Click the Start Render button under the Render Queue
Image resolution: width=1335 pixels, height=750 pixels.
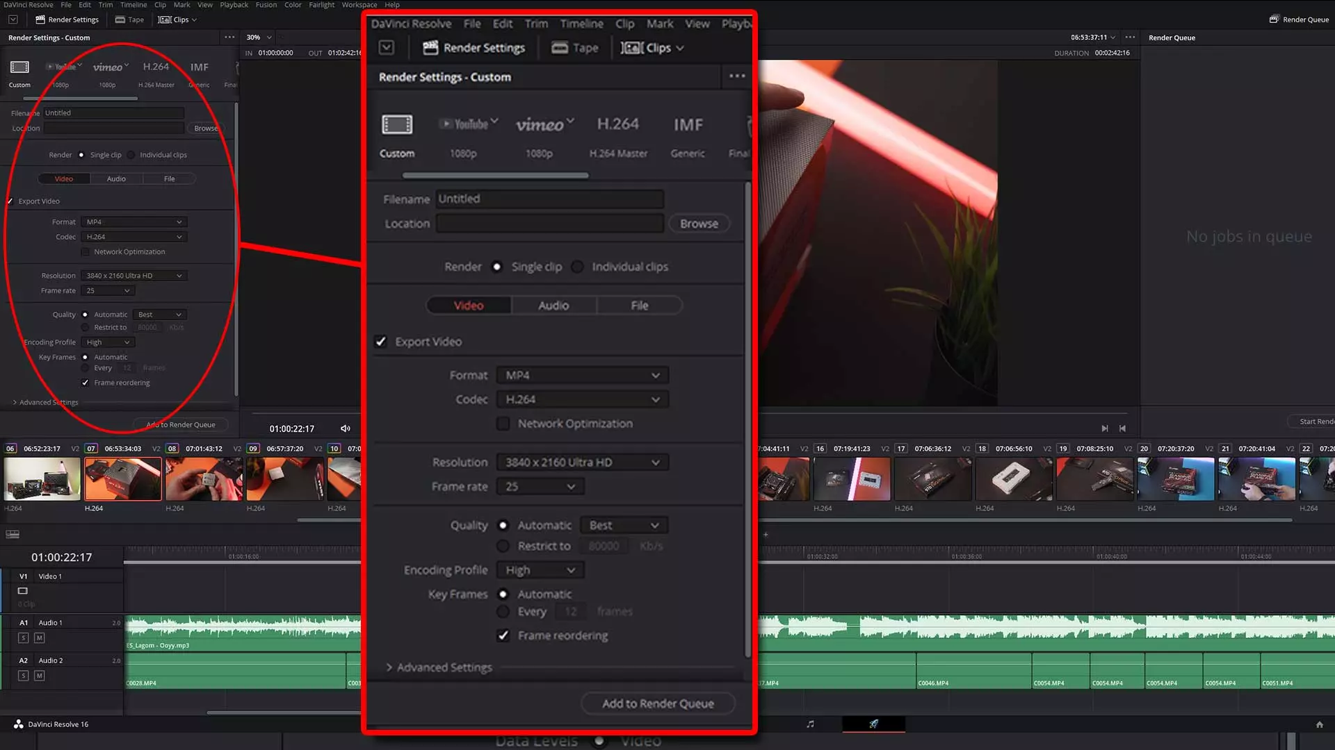click(1310, 422)
